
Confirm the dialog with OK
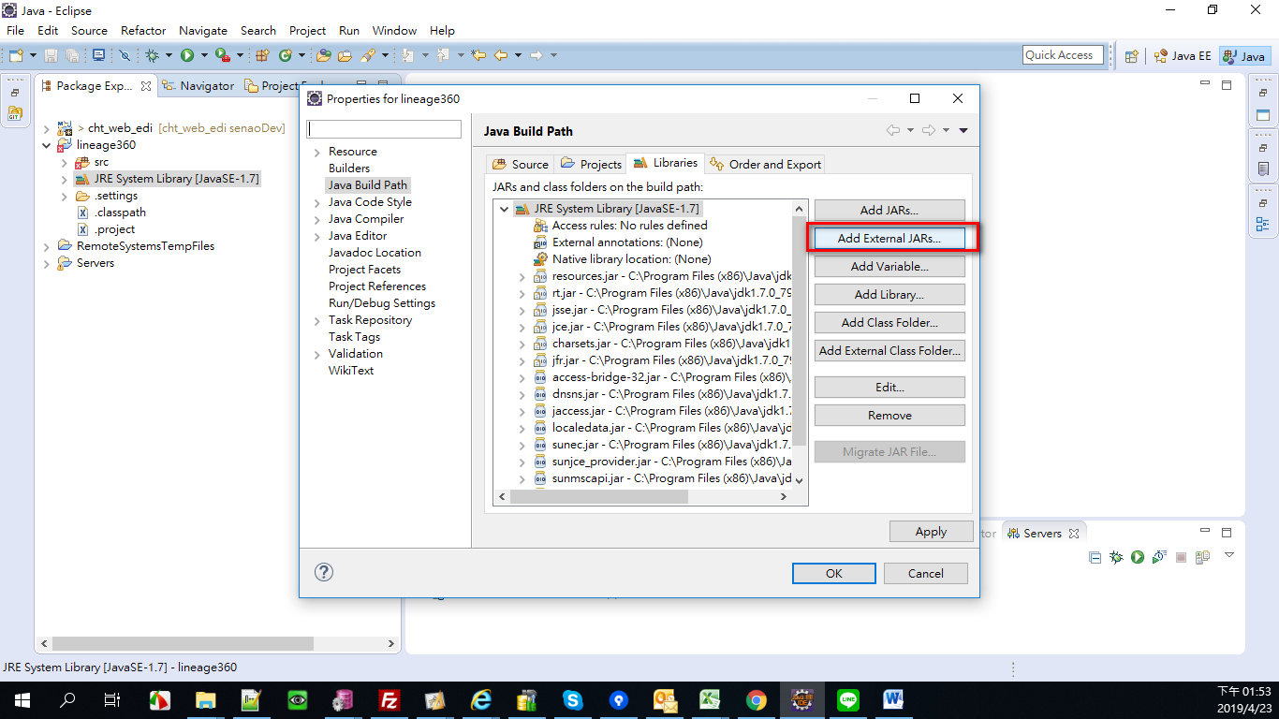tap(833, 574)
